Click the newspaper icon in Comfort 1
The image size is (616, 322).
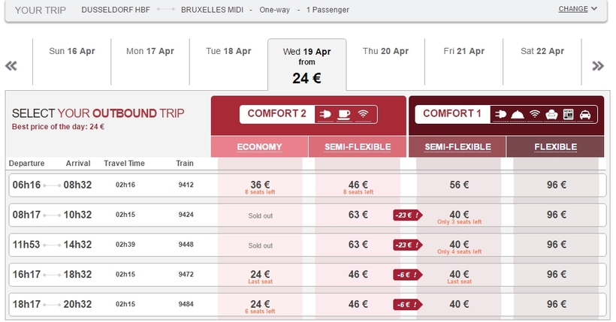click(x=568, y=114)
